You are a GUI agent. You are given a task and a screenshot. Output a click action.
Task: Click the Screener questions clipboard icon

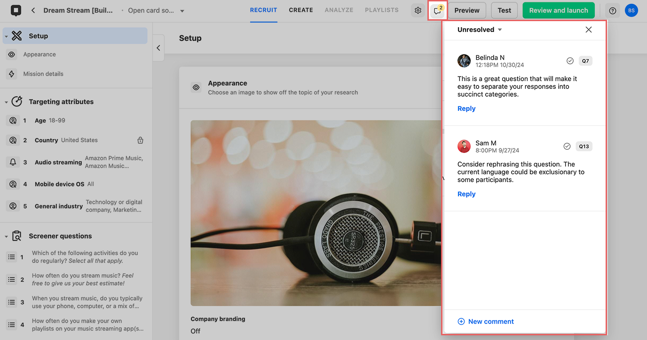(x=17, y=236)
